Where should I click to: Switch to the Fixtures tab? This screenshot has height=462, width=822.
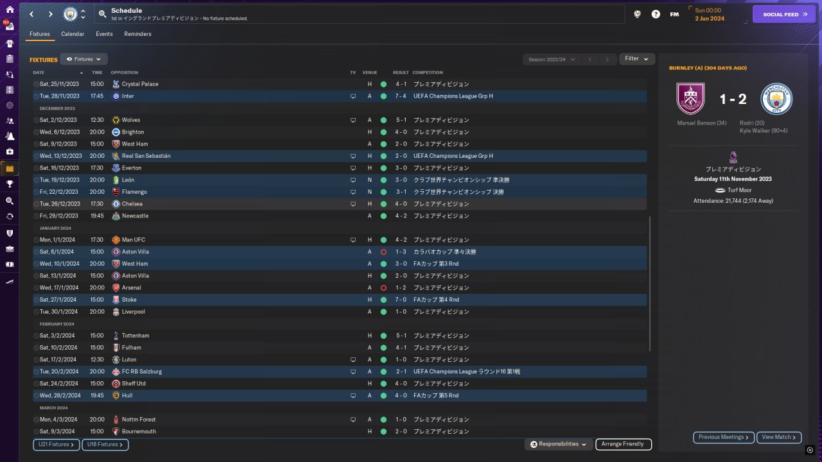[x=40, y=34]
